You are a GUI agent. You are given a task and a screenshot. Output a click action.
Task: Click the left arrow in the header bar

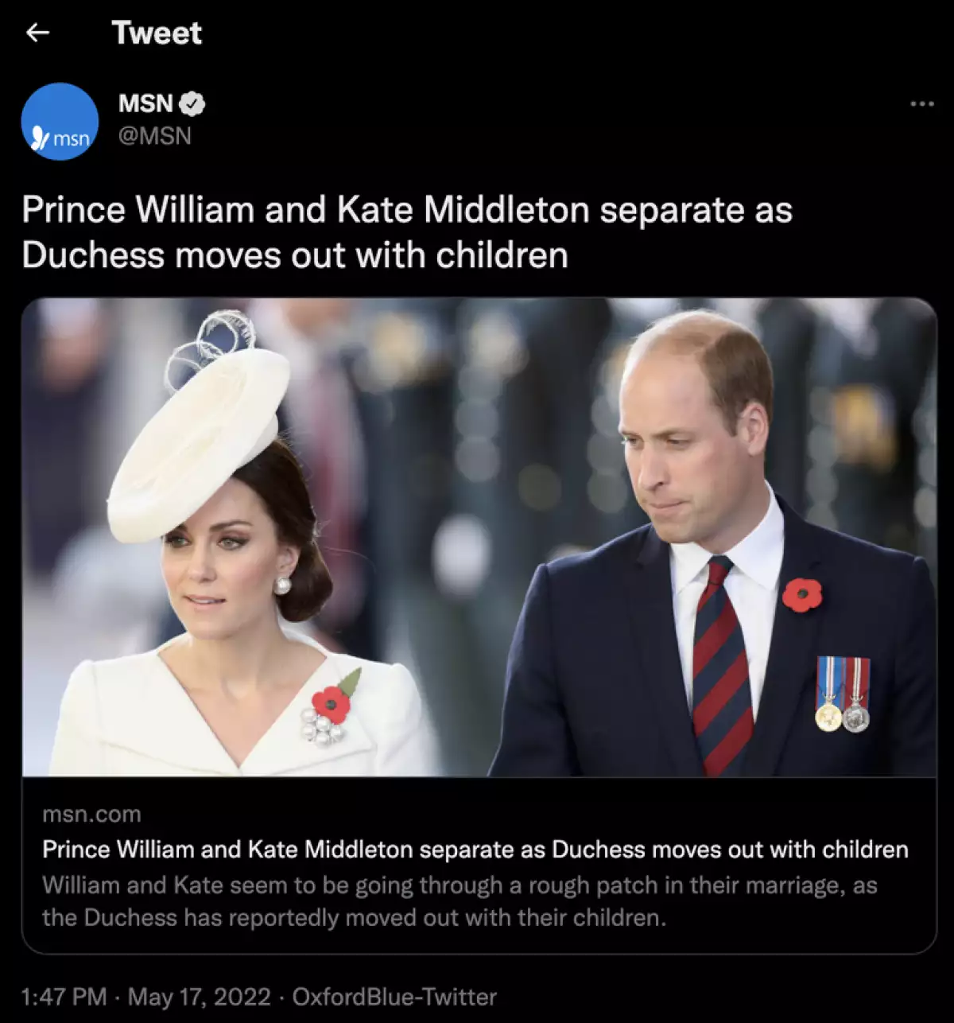pyautogui.click(x=38, y=33)
